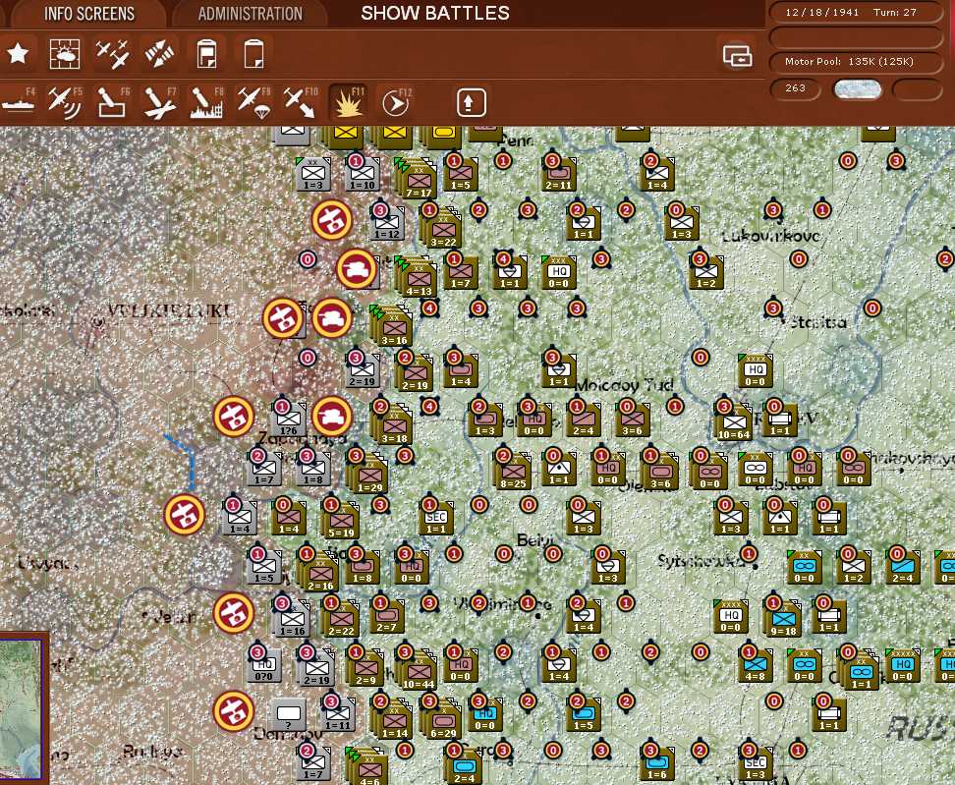Open the weather map icon with sun
Image resolution: width=955 pixels, height=785 pixels.
[x=65, y=54]
